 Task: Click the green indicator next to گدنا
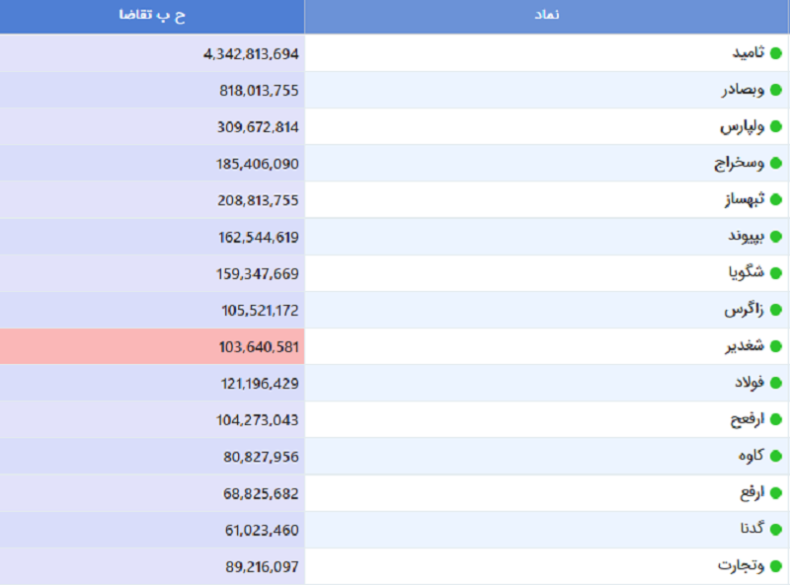tap(775, 529)
